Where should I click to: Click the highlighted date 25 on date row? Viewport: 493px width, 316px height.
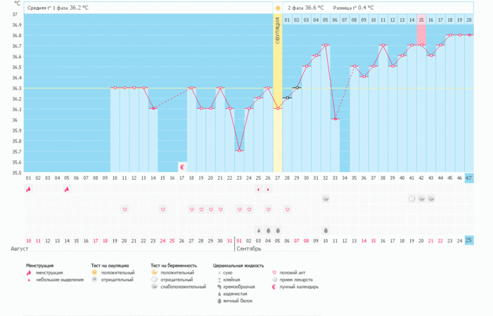tap(469, 240)
